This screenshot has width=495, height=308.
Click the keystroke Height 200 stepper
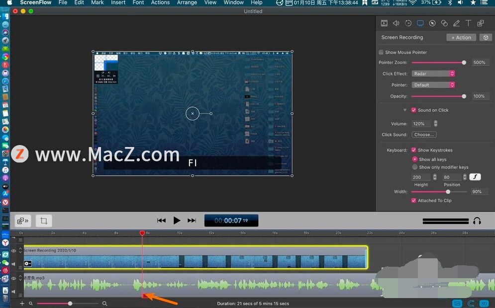(435, 177)
